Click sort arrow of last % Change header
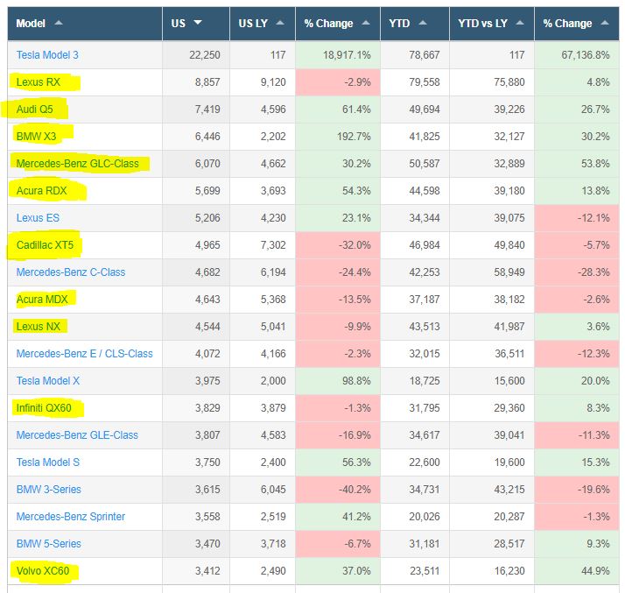The width and height of the screenshot is (625, 593). (x=605, y=23)
